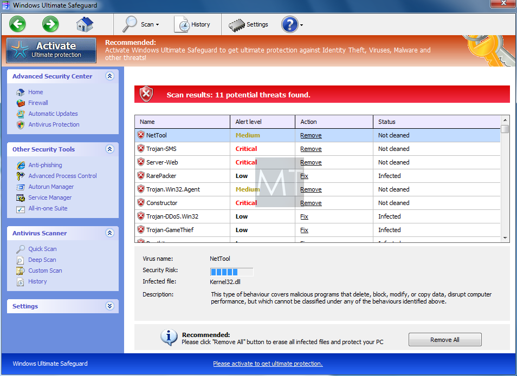The width and height of the screenshot is (517, 376).
Task: Click the Automatic Updates icon
Action: coord(21,114)
